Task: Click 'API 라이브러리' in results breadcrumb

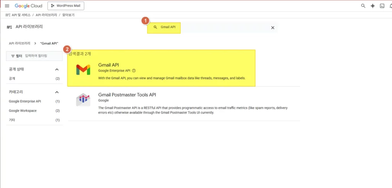Action: (20, 43)
